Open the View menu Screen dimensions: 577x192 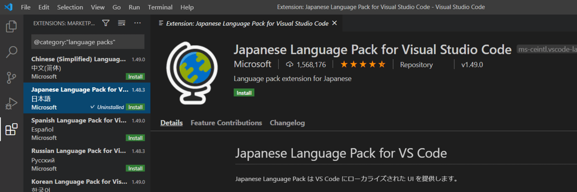[x=98, y=7]
